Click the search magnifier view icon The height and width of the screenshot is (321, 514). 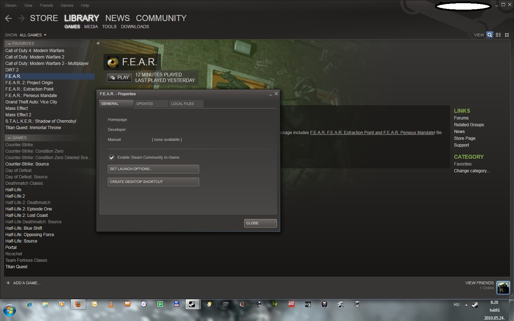coord(490,35)
